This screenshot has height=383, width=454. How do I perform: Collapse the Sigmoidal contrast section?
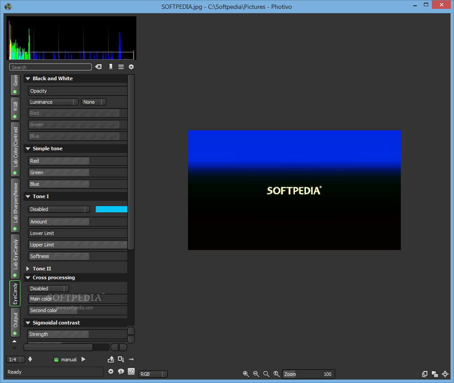[x=28, y=323]
